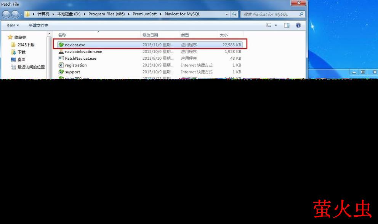This screenshot has height=224, width=378.
Task: Select the support shortcut icon
Action: [x=61, y=72]
